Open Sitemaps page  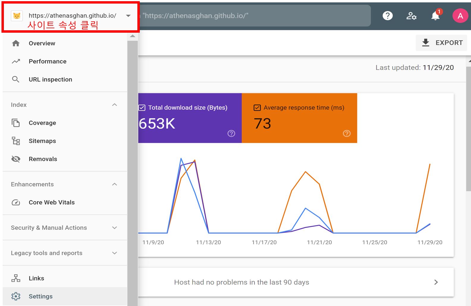click(65, 141)
